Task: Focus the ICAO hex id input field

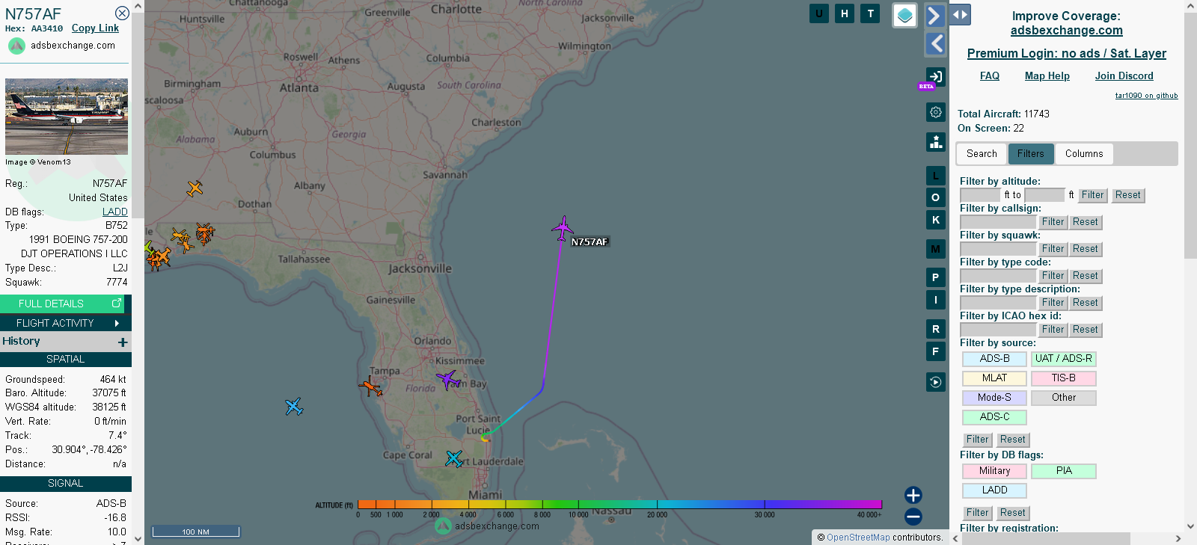Action: pyautogui.click(x=998, y=330)
